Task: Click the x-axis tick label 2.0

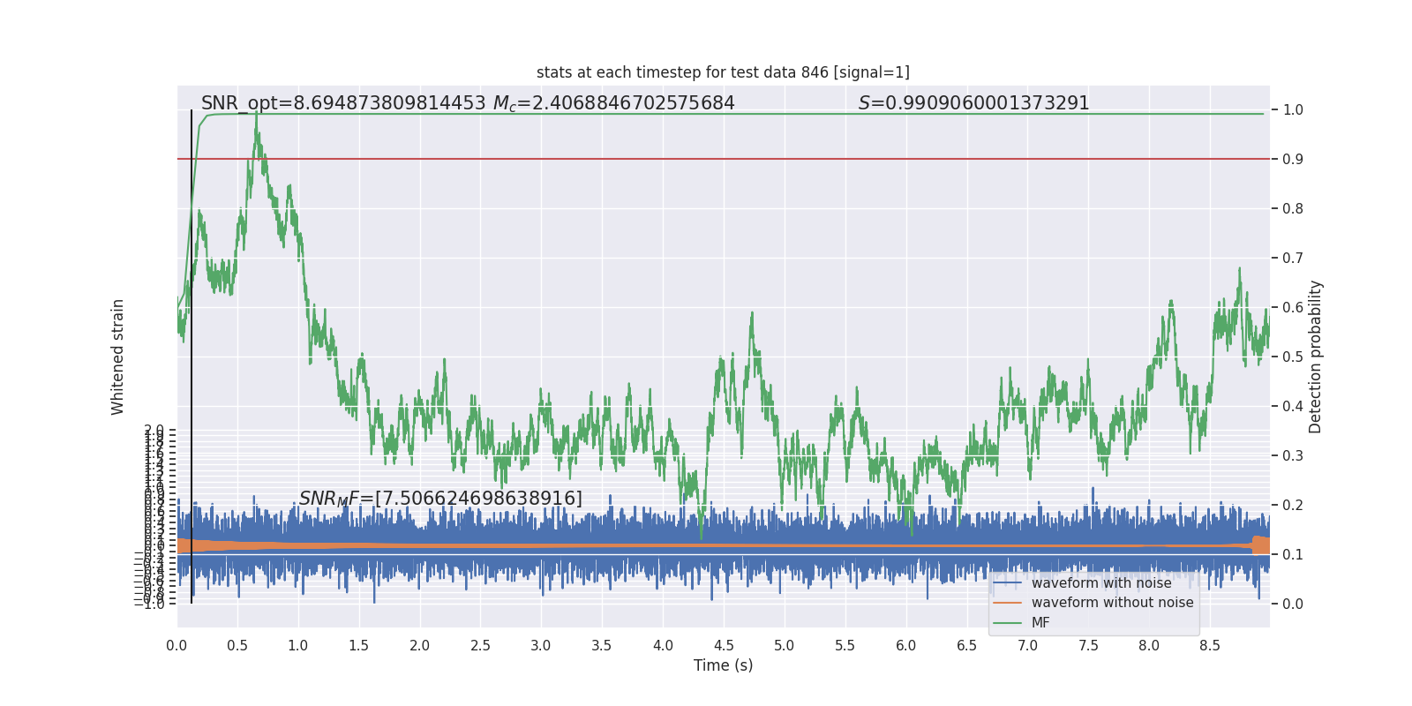Action: pos(420,646)
